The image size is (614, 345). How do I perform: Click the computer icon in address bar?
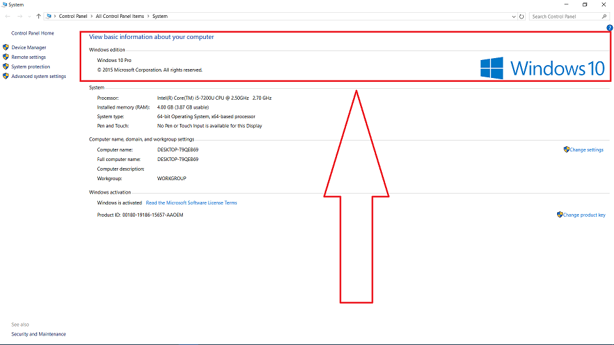tap(49, 17)
